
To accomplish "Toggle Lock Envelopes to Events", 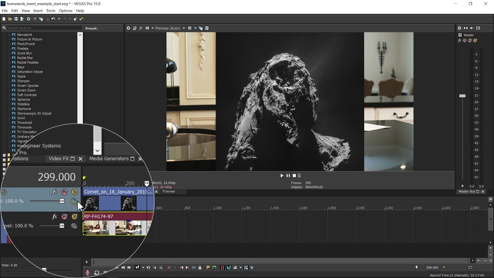I will tap(245, 268).
